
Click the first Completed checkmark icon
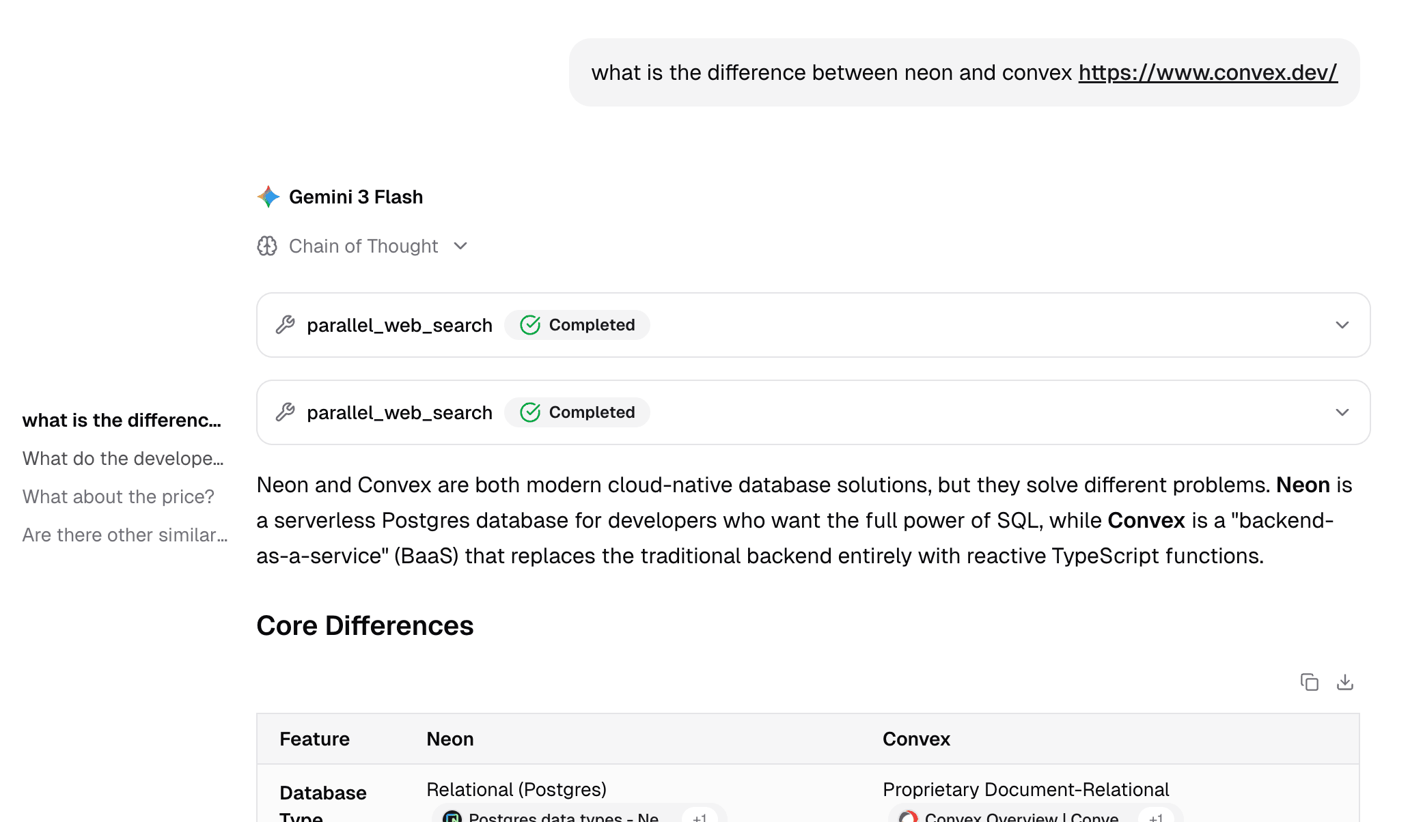tap(530, 325)
